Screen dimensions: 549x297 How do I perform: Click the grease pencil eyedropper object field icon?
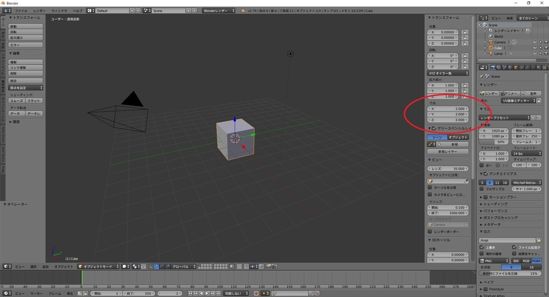[466, 181]
